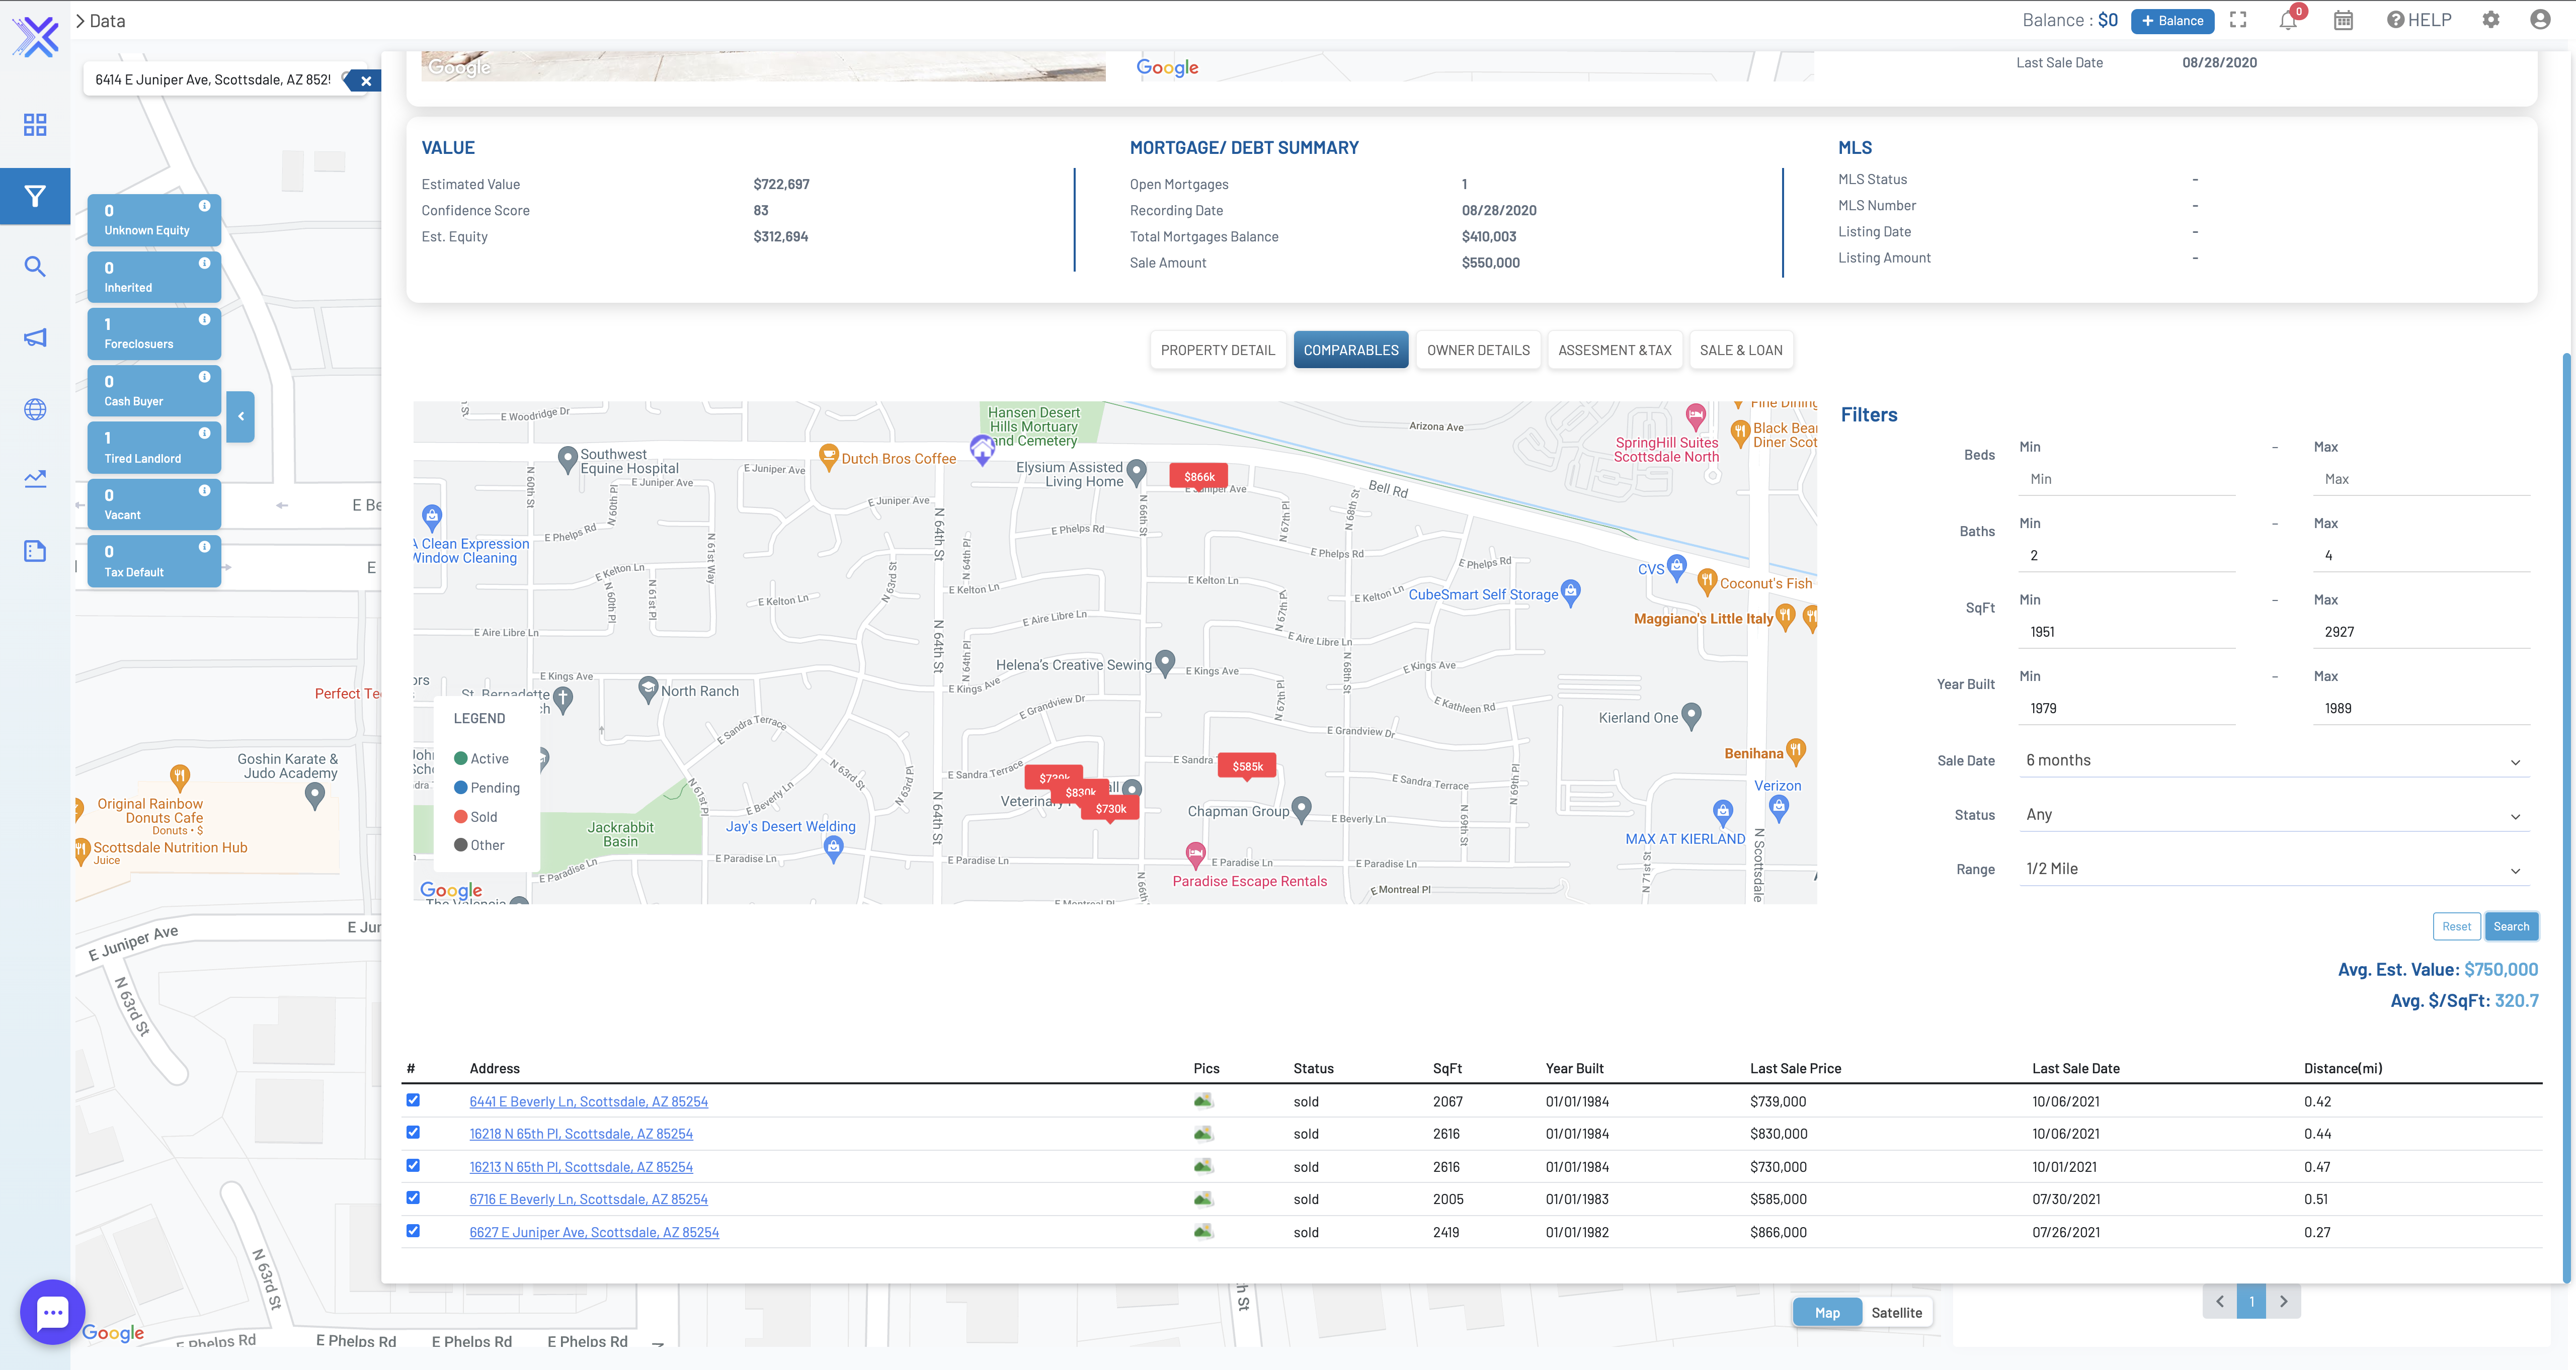
Task: Open the Range dropdown set to 1/2 Mile
Action: pyautogui.click(x=2274, y=870)
